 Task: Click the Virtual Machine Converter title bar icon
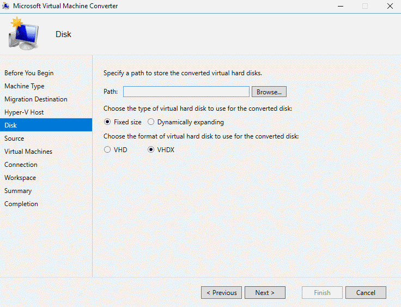(6, 6)
